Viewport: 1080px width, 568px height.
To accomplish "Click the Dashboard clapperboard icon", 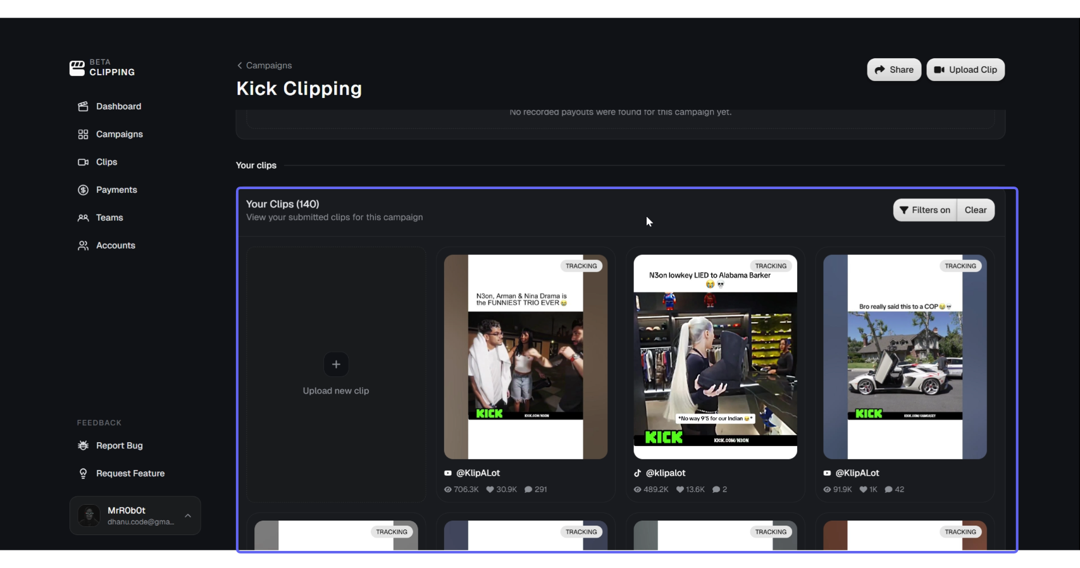I will (x=83, y=106).
